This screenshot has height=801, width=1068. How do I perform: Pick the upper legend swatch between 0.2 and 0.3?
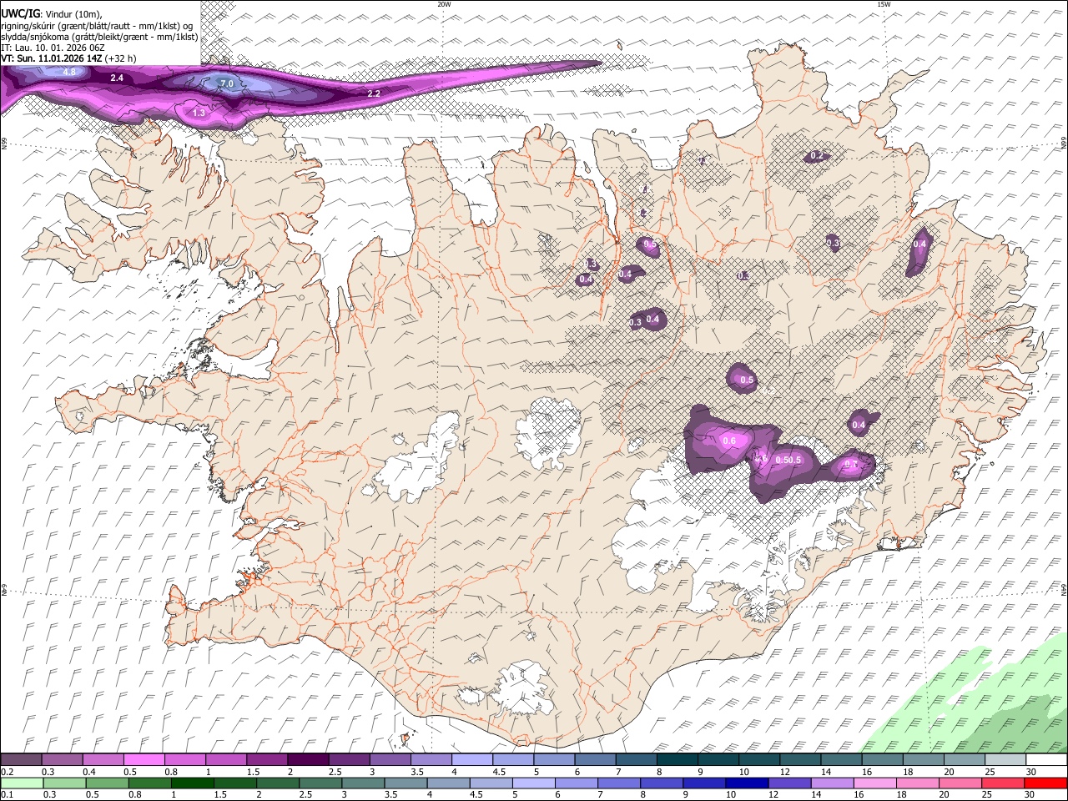point(21,760)
